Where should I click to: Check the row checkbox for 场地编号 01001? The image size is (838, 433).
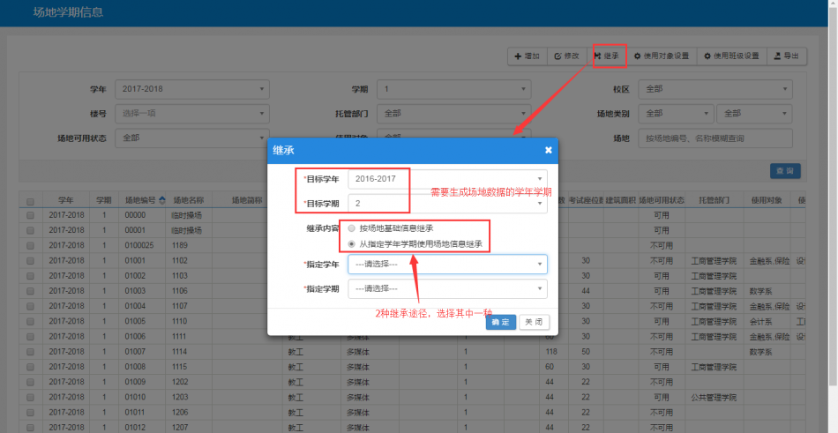point(31,261)
